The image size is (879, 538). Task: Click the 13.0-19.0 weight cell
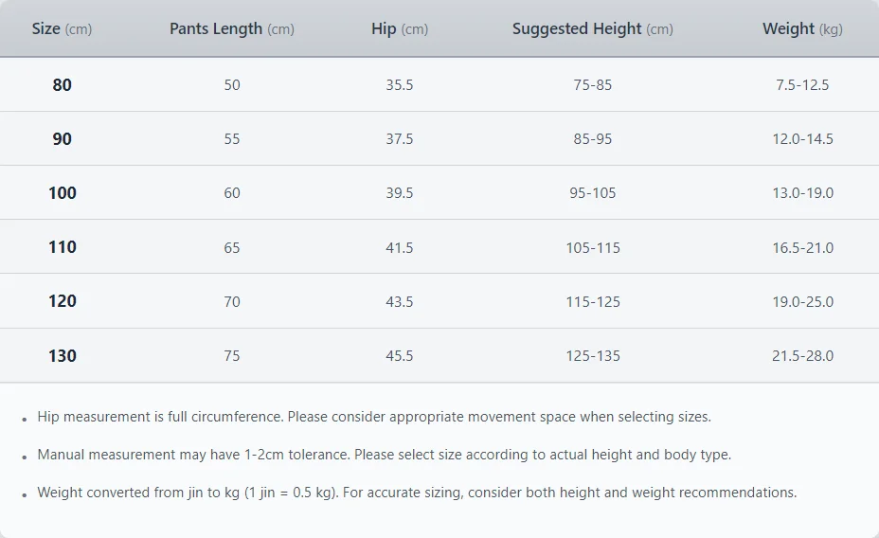(802, 193)
